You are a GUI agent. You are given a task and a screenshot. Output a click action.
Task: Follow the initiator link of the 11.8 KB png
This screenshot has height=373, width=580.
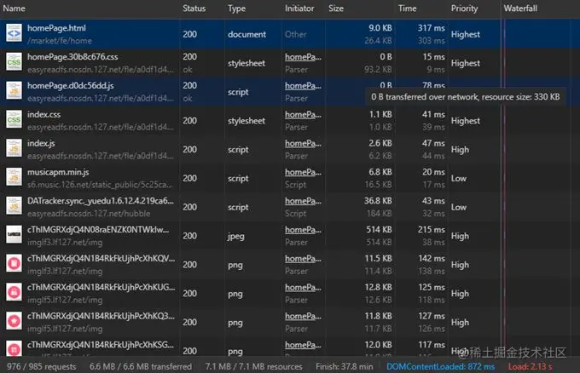(x=303, y=316)
